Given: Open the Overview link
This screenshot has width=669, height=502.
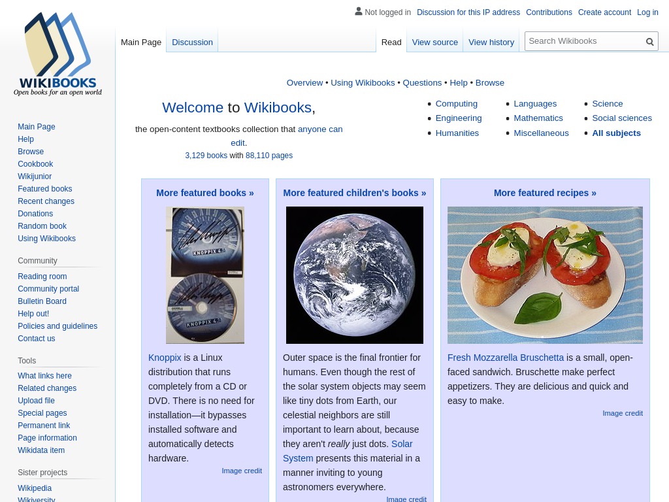Looking at the screenshot, I should [304, 83].
